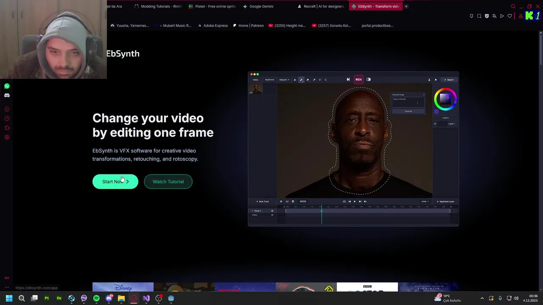Switch to the Piskel browser tab
The height and width of the screenshot is (305, 543).
pos(212,6)
